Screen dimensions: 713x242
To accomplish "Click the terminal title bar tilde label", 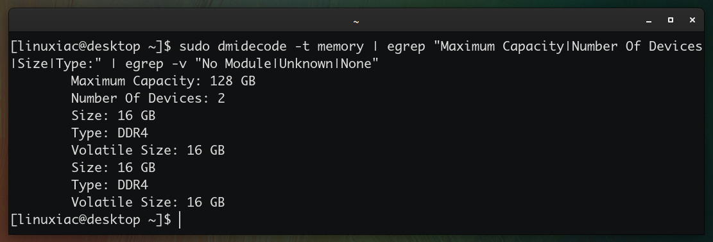I will click(x=356, y=21).
